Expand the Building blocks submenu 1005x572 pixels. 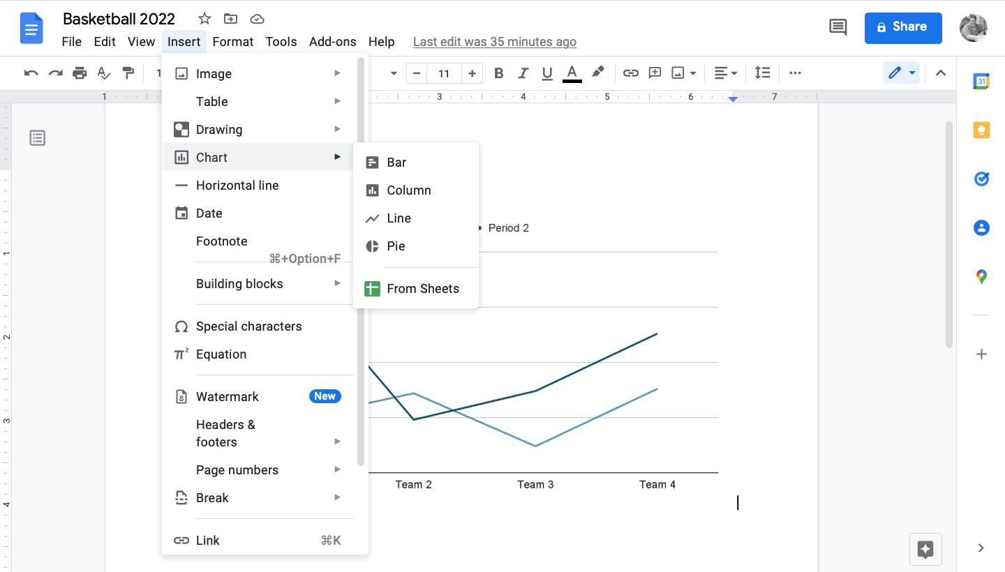[x=239, y=283]
